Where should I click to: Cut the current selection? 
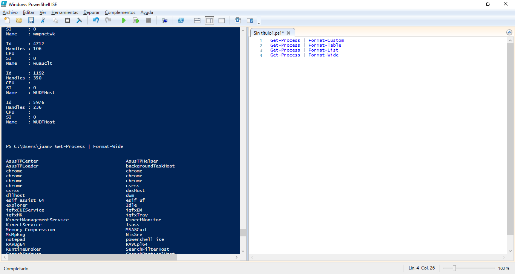[43, 20]
